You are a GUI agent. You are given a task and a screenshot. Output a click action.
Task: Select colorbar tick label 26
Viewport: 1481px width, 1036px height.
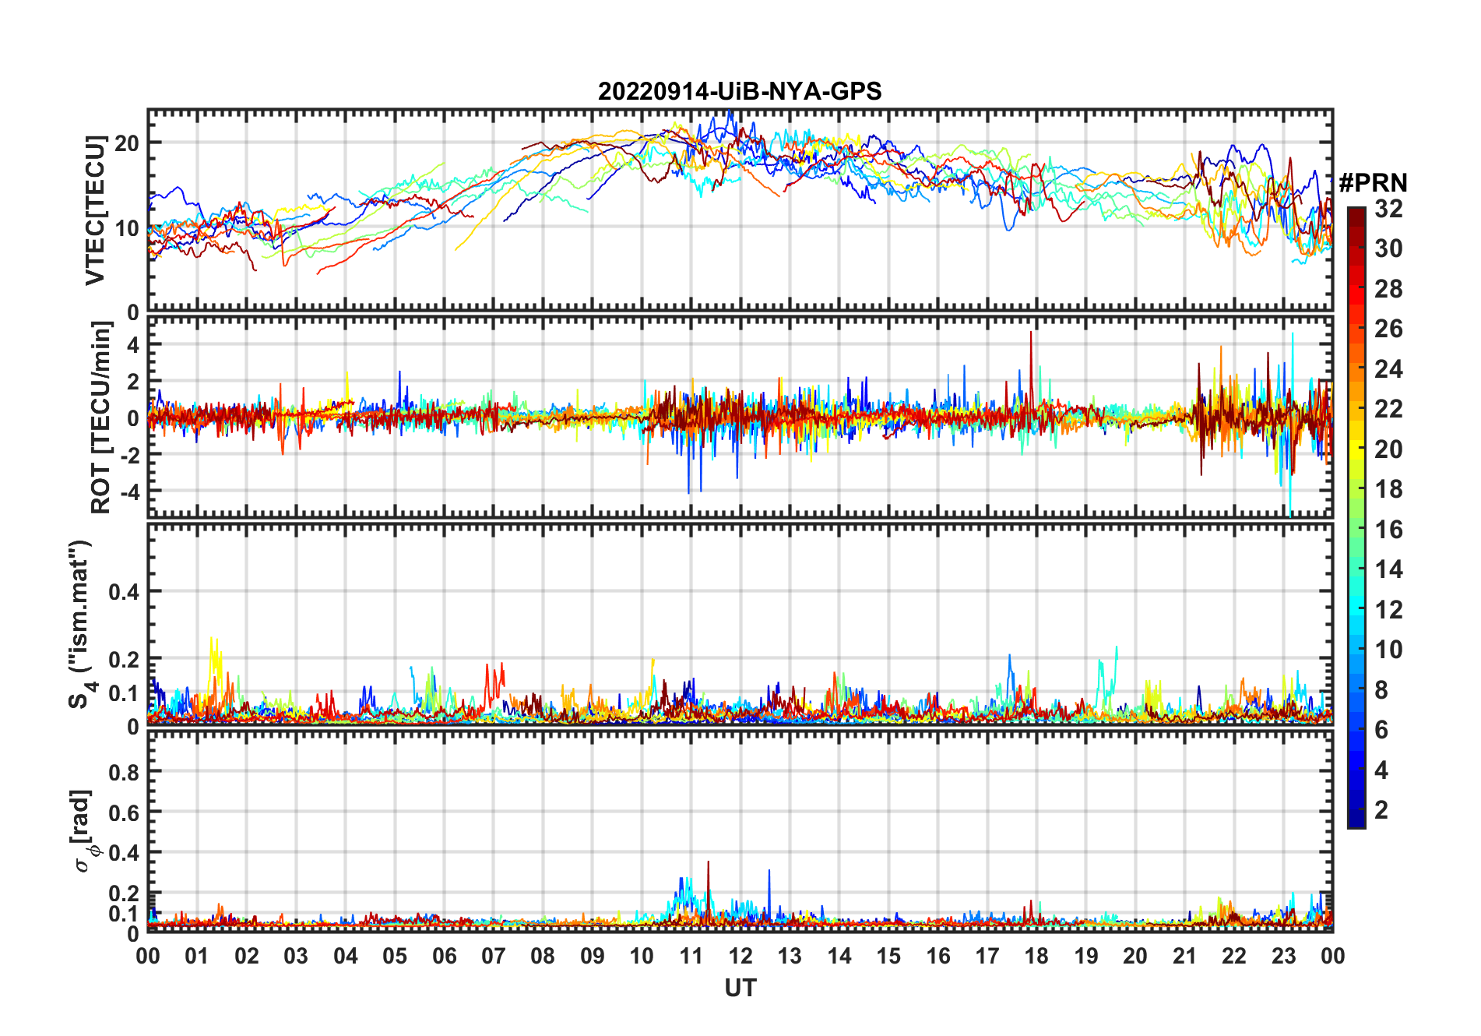click(x=1388, y=329)
